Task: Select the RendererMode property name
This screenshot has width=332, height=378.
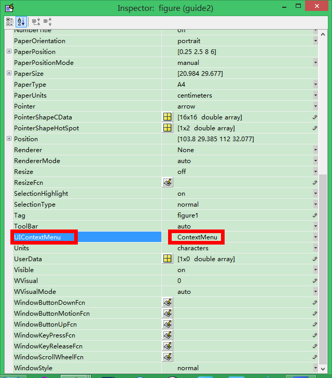Action: pyautogui.click(x=37, y=161)
